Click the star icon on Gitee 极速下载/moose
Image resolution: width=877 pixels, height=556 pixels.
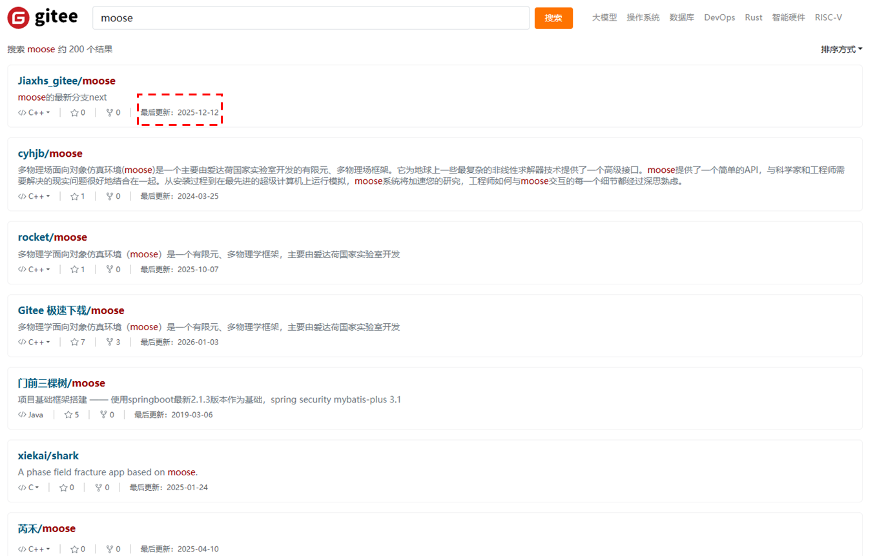click(x=73, y=342)
